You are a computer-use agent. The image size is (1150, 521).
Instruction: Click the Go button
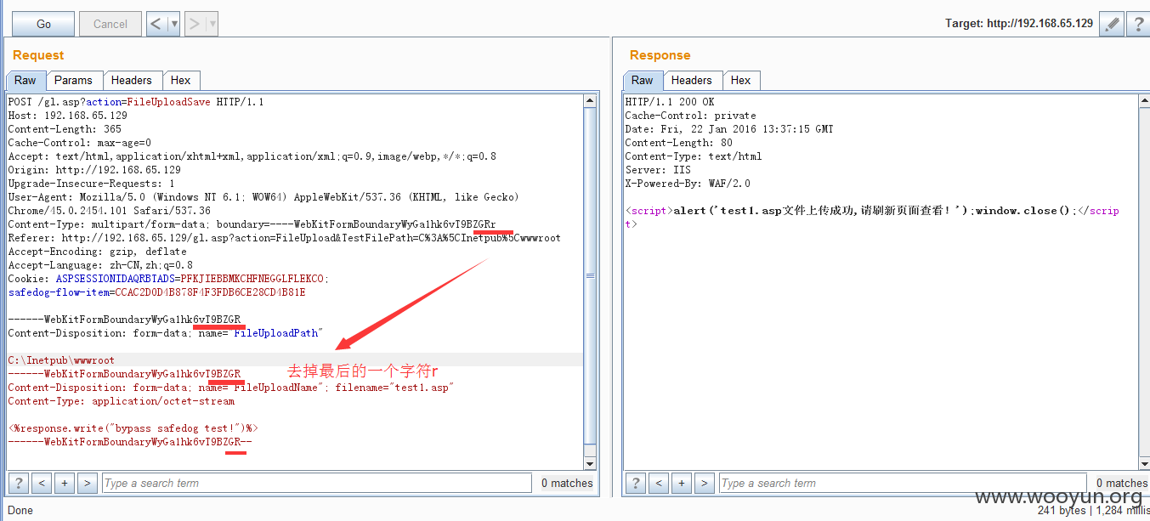click(43, 24)
